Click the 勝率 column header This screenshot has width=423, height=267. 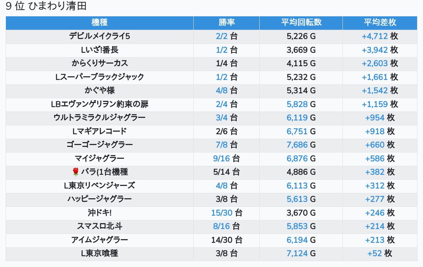(226, 22)
